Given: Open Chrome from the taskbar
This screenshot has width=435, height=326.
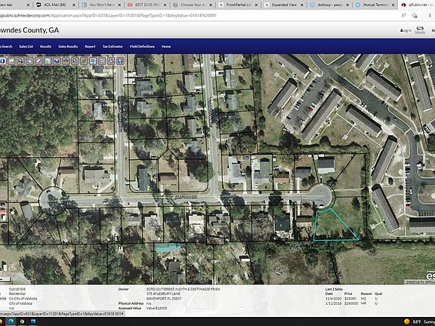Looking at the screenshot, I should click(22, 321).
